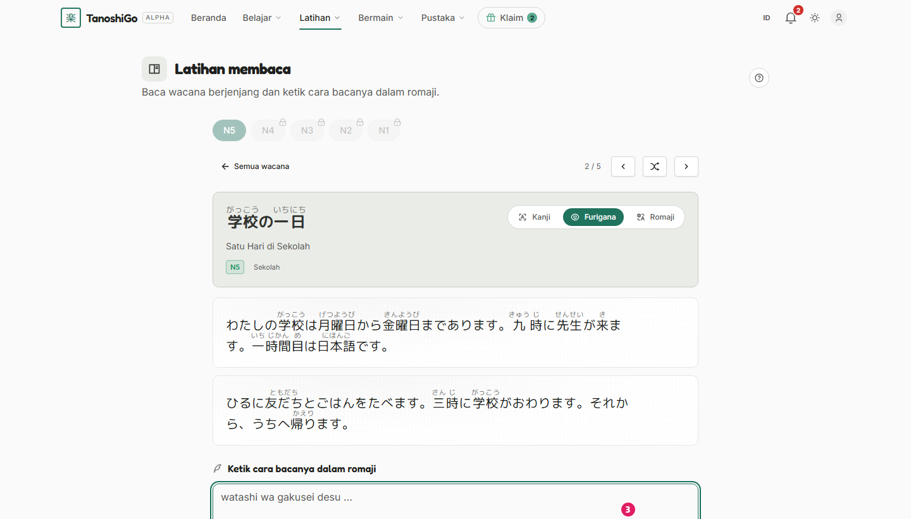Viewport: 911px width, 519px height.
Task: Return to Semua wacana list
Action: coord(256,166)
